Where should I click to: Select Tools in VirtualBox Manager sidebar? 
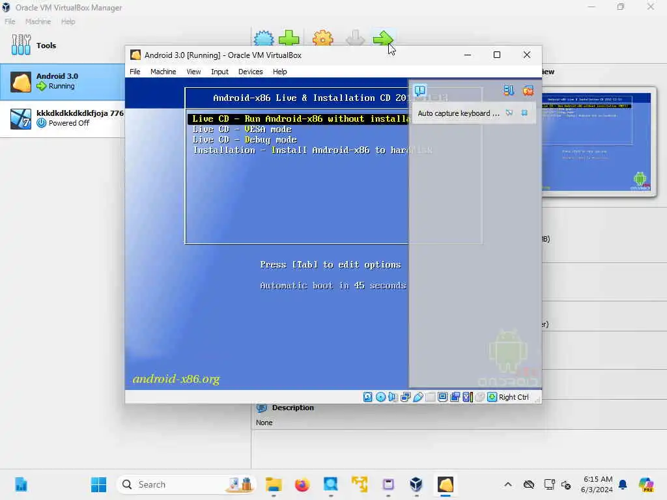coord(62,45)
